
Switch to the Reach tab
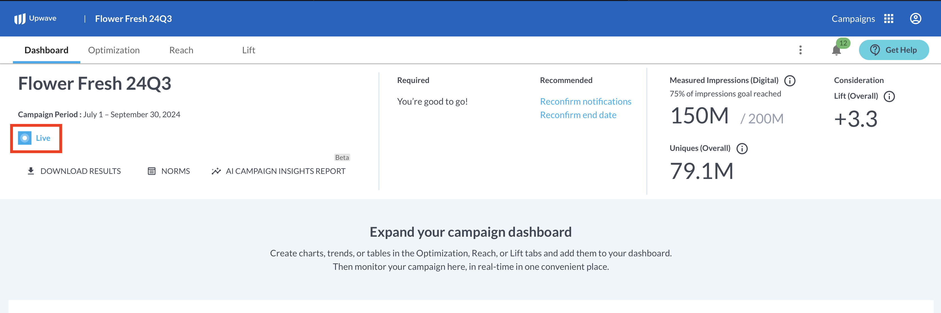pyautogui.click(x=181, y=50)
